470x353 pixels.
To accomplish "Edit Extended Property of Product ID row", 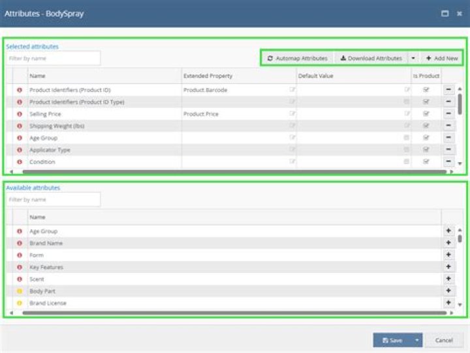I will point(292,89).
